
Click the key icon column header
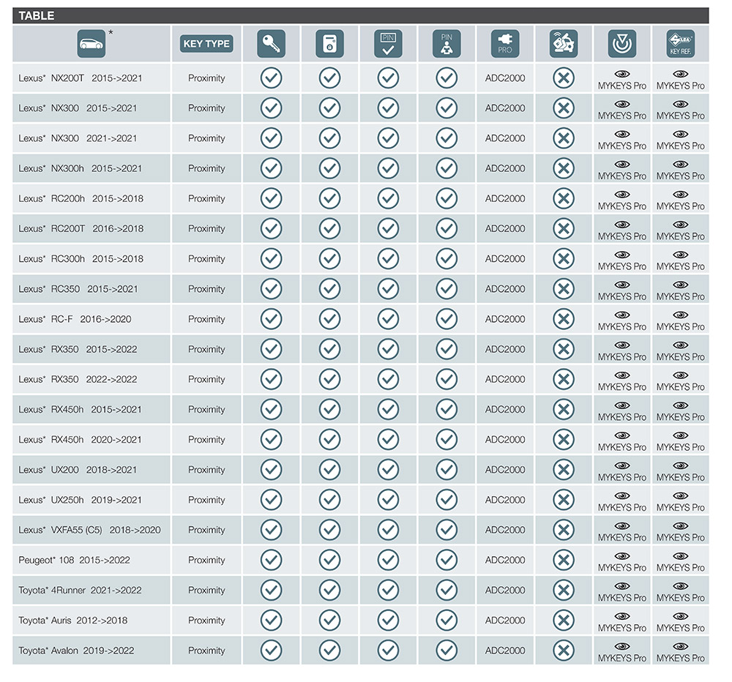(271, 44)
